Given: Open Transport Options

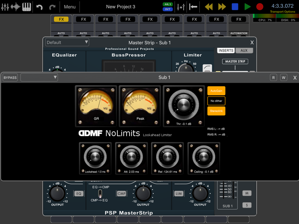Looking at the screenshot, I should pyautogui.click(x=283, y=12).
